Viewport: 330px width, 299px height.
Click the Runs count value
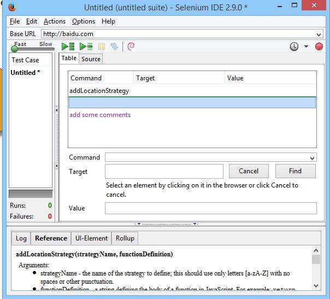tap(50, 206)
